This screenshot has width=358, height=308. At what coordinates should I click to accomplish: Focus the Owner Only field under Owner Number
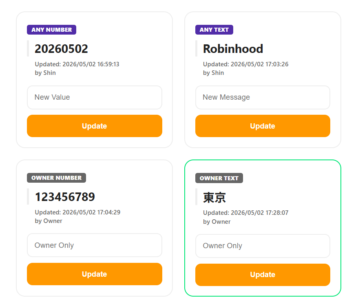click(95, 245)
